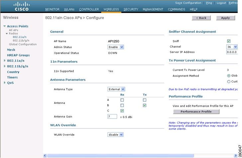Toggle the Sniff checkbox
Screen dimensions: 242x158
click(x=229, y=41)
